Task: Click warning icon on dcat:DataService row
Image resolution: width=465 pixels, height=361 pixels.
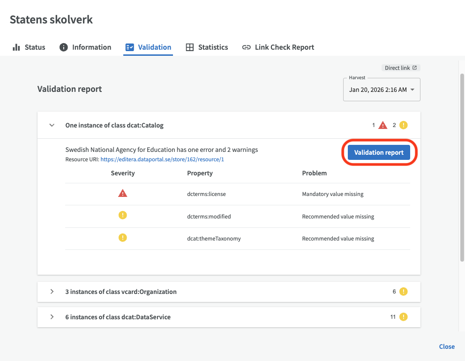Action: pyautogui.click(x=403, y=317)
